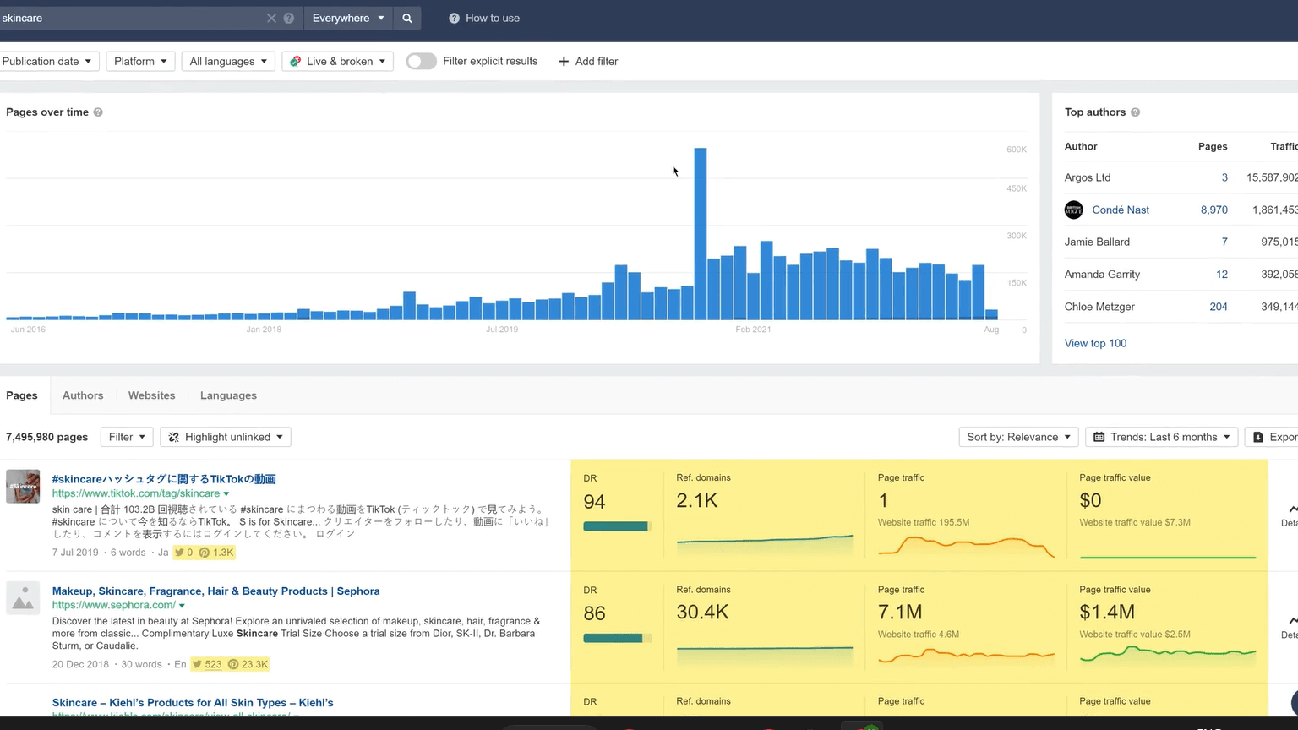The height and width of the screenshot is (730, 1298).
Task: Click View top 100 link
Action: [x=1095, y=343]
